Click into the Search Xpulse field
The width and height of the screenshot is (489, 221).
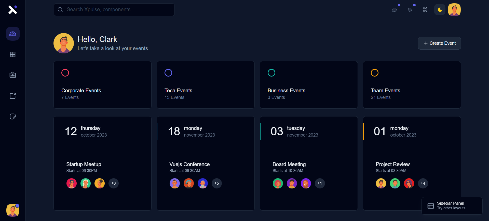click(x=114, y=10)
